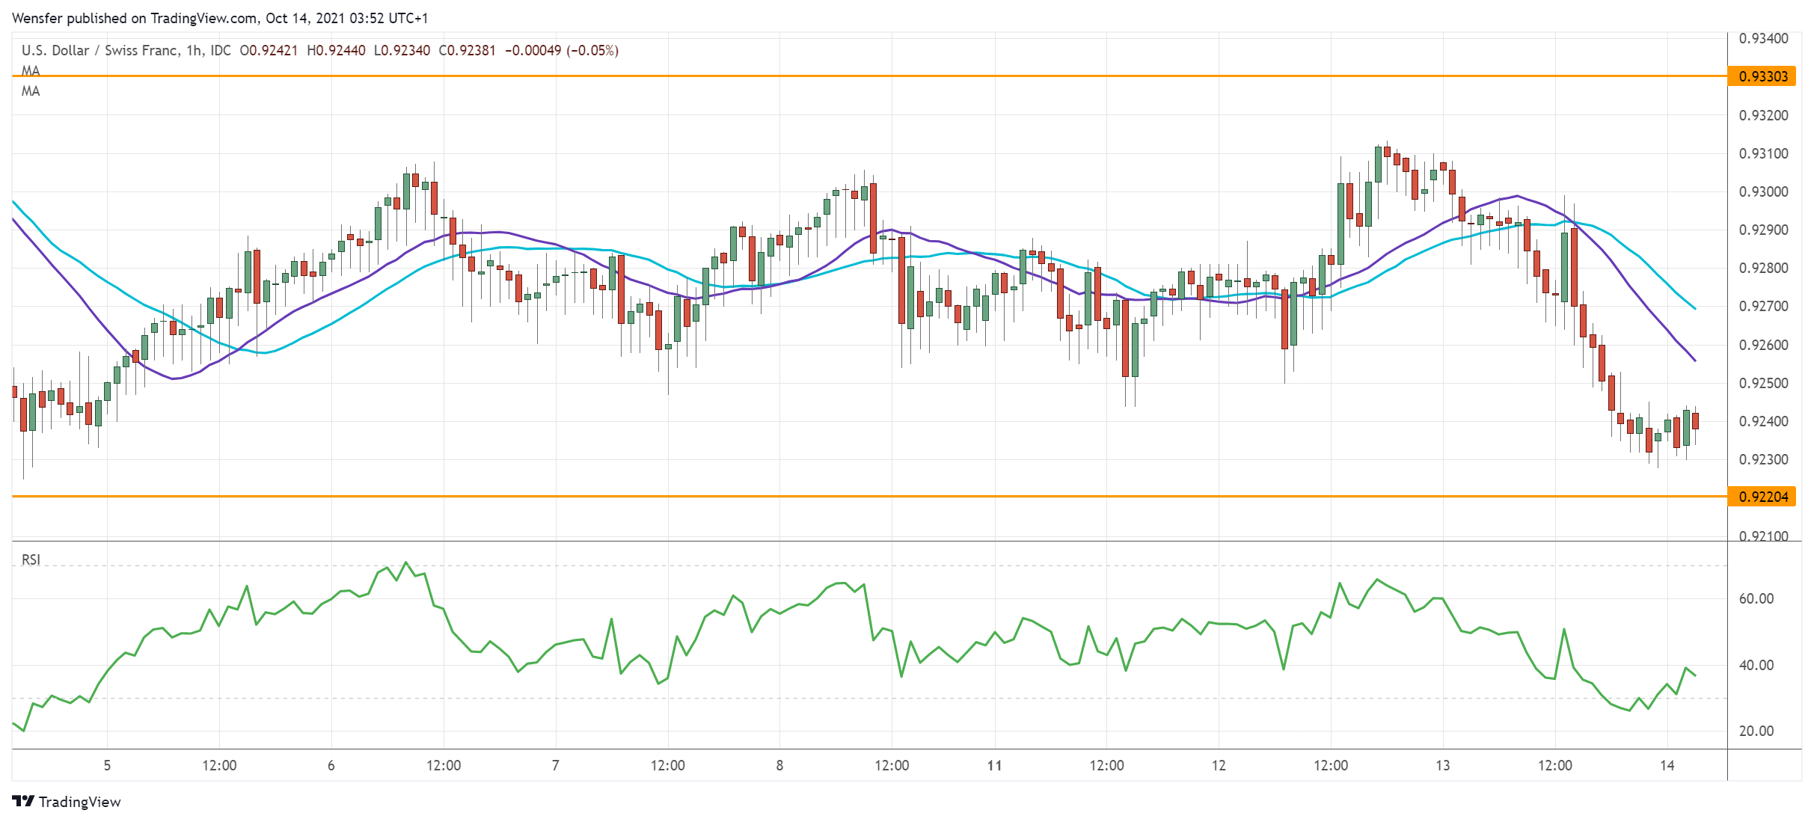
Task: Click the RSI indicator label
Action: [x=31, y=559]
